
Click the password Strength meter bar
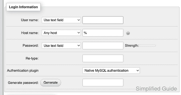coord(147,46)
